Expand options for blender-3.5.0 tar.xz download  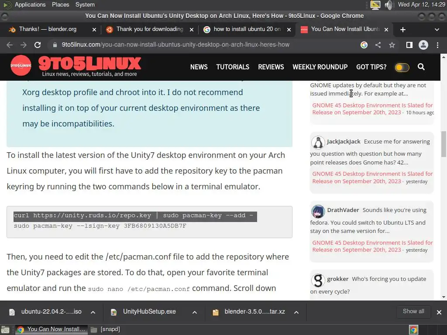(296, 312)
